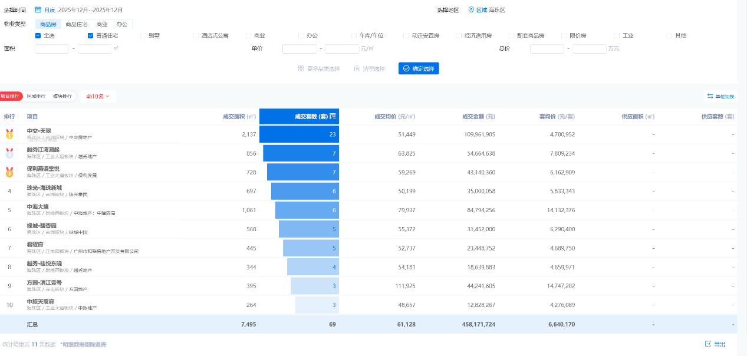The image size is (747, 356).
Task: Open the 海珠区 region selector
Action: coord(497,10)
